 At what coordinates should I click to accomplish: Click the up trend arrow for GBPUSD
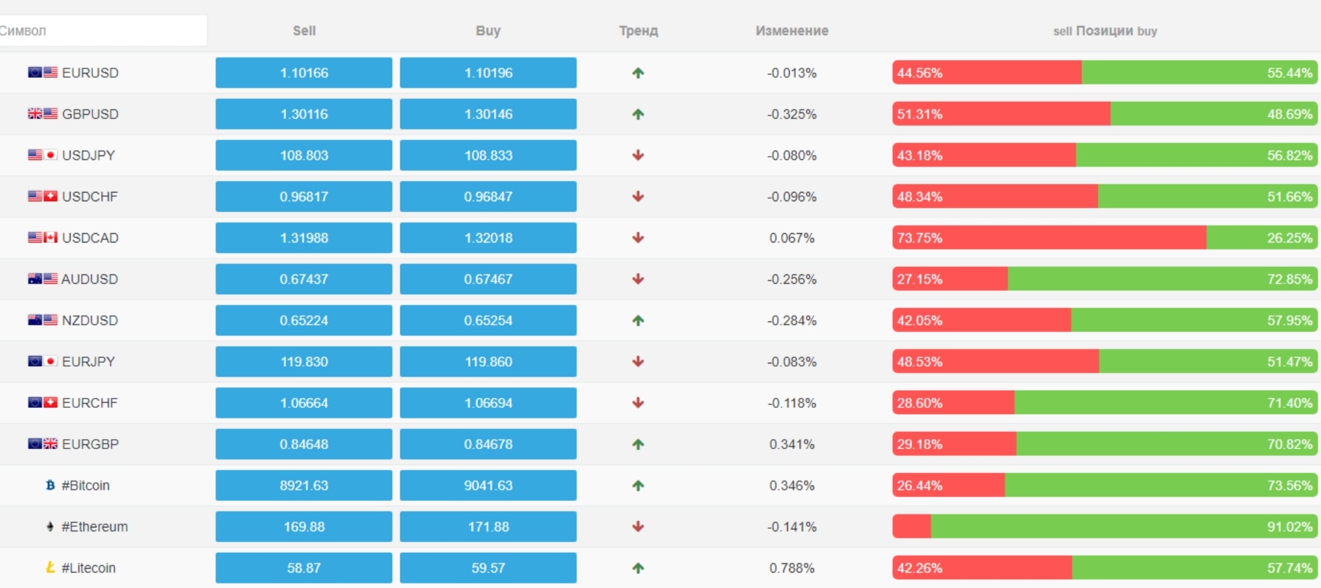[x=638, y=114]
